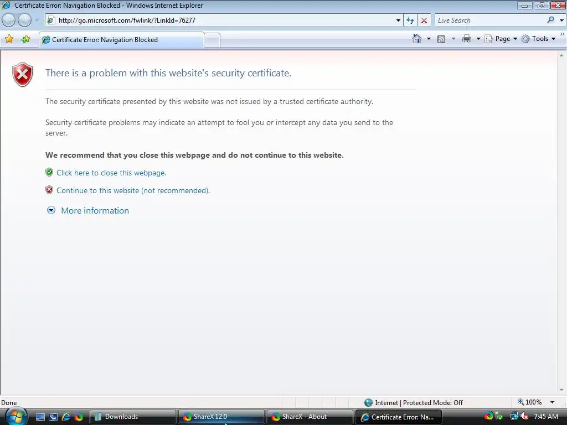Open the Favorites Center star

[x=9, y=39]
